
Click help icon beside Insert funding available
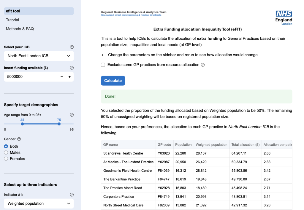72,68
